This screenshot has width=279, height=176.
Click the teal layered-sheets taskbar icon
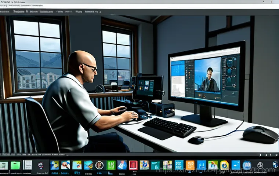coord(88,165)
